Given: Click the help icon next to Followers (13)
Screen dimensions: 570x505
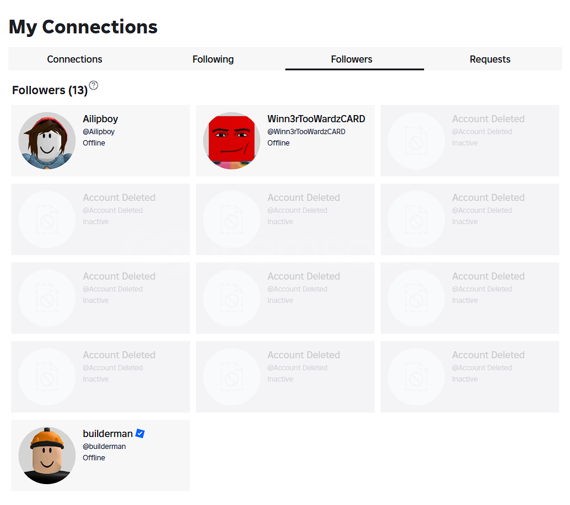Looking at the screenshot, I should tap(94, 85).
